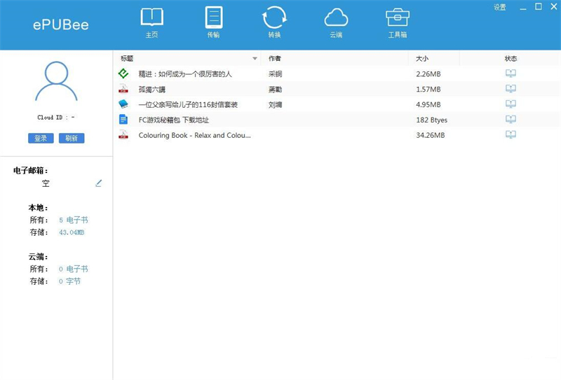Expand the 标题 column dropdown arrow
This screenshot has height=380, width=561.
(x=255, y=58)
